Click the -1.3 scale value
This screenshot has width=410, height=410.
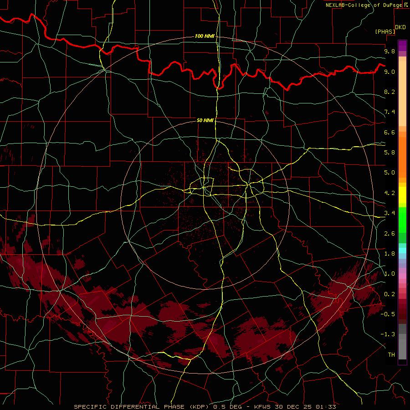click(388, 334)
